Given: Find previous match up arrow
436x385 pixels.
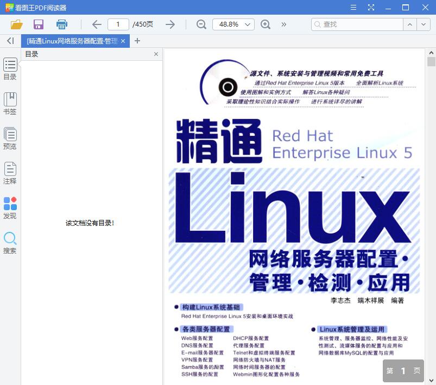Looking at the screenshot, I should pos(410,24).
